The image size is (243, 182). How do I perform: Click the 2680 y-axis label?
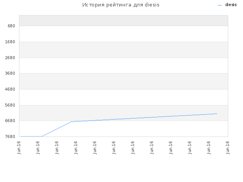(x=10, y=58)
